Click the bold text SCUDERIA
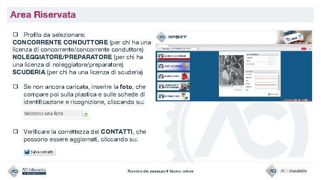This screenshot has height=180, width=321. click(29, 72)
